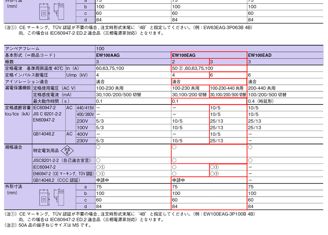The image size is (328, 235).
Task: Select the rated current value 50 ②,60,63,75,100
Action: click(192, 68)
